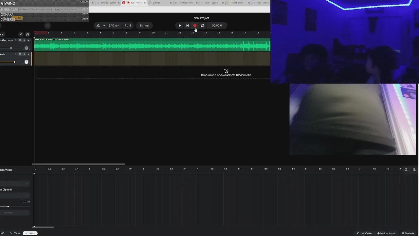Edit the 140 bpm tempo field
The image size is (419, 236).
point(114,26)
